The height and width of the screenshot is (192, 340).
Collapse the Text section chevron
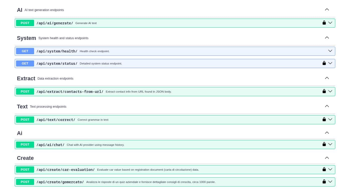327,106
